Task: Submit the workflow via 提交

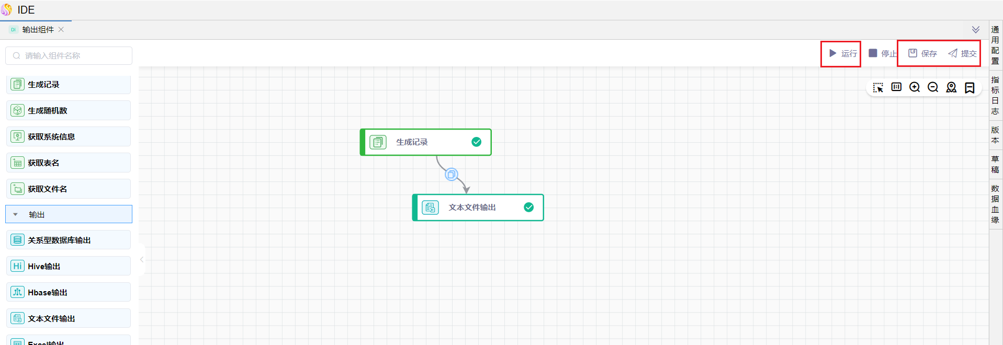Action: (962, 53)
